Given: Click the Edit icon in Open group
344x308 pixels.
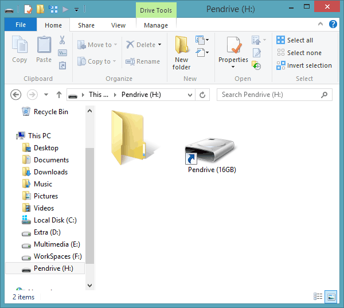Looking at the screenshot, I should click(x=257, y=53).
